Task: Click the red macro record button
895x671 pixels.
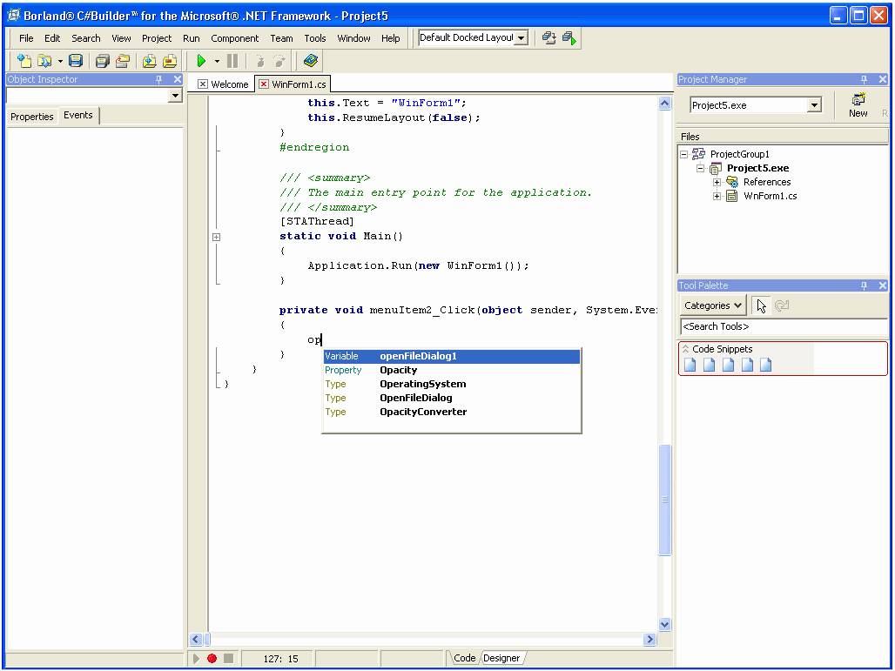Action: point(212,659)
